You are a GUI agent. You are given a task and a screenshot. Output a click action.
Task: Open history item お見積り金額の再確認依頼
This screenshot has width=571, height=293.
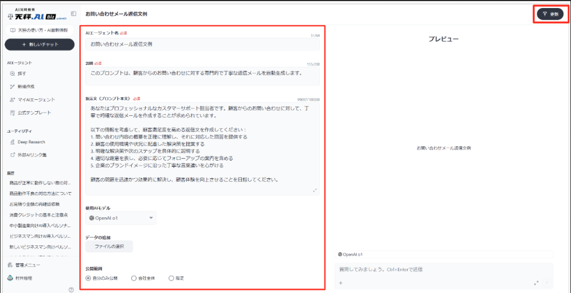click(35, 204)
